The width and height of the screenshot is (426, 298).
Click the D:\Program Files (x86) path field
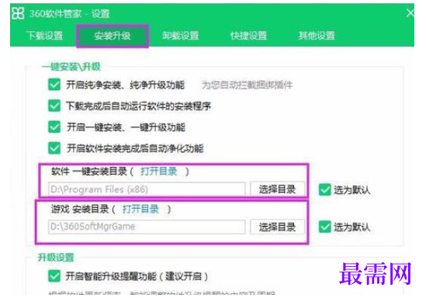point(147,189)
